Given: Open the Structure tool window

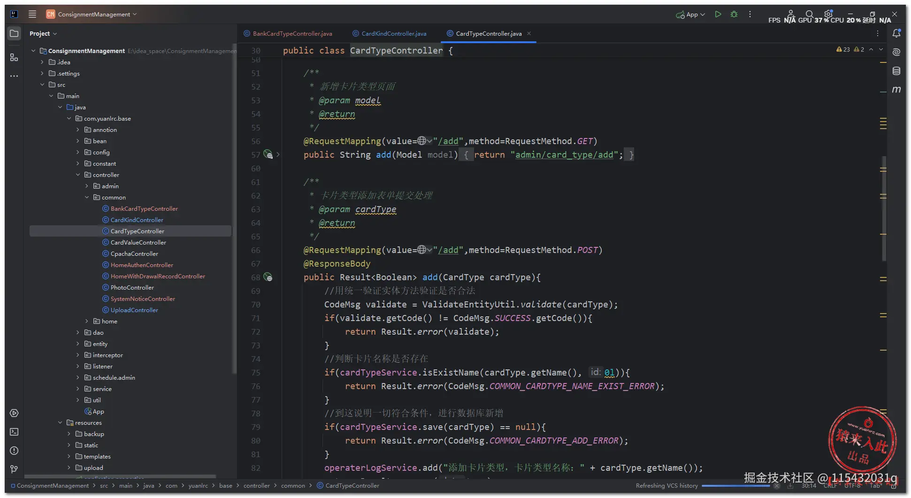Looking at the screenshot, I should pos(14,57).
